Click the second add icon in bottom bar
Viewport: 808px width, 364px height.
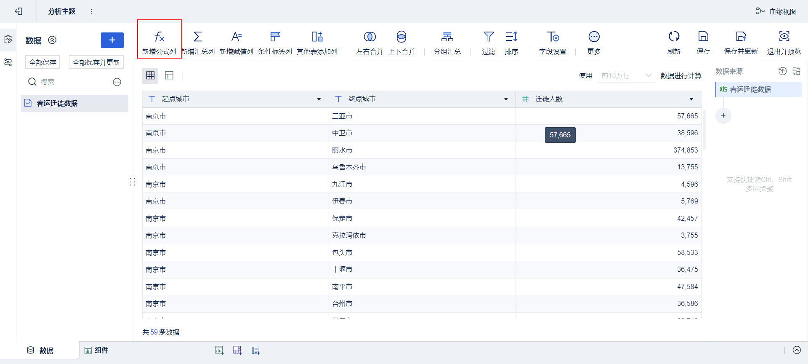coord(237,351)
